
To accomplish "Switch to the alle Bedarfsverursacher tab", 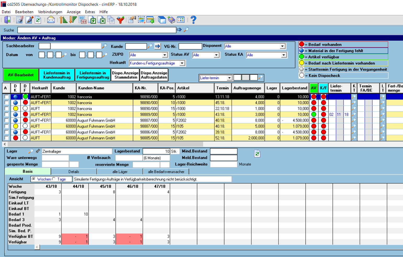I will pyautogui.click(x=166, y=172).
